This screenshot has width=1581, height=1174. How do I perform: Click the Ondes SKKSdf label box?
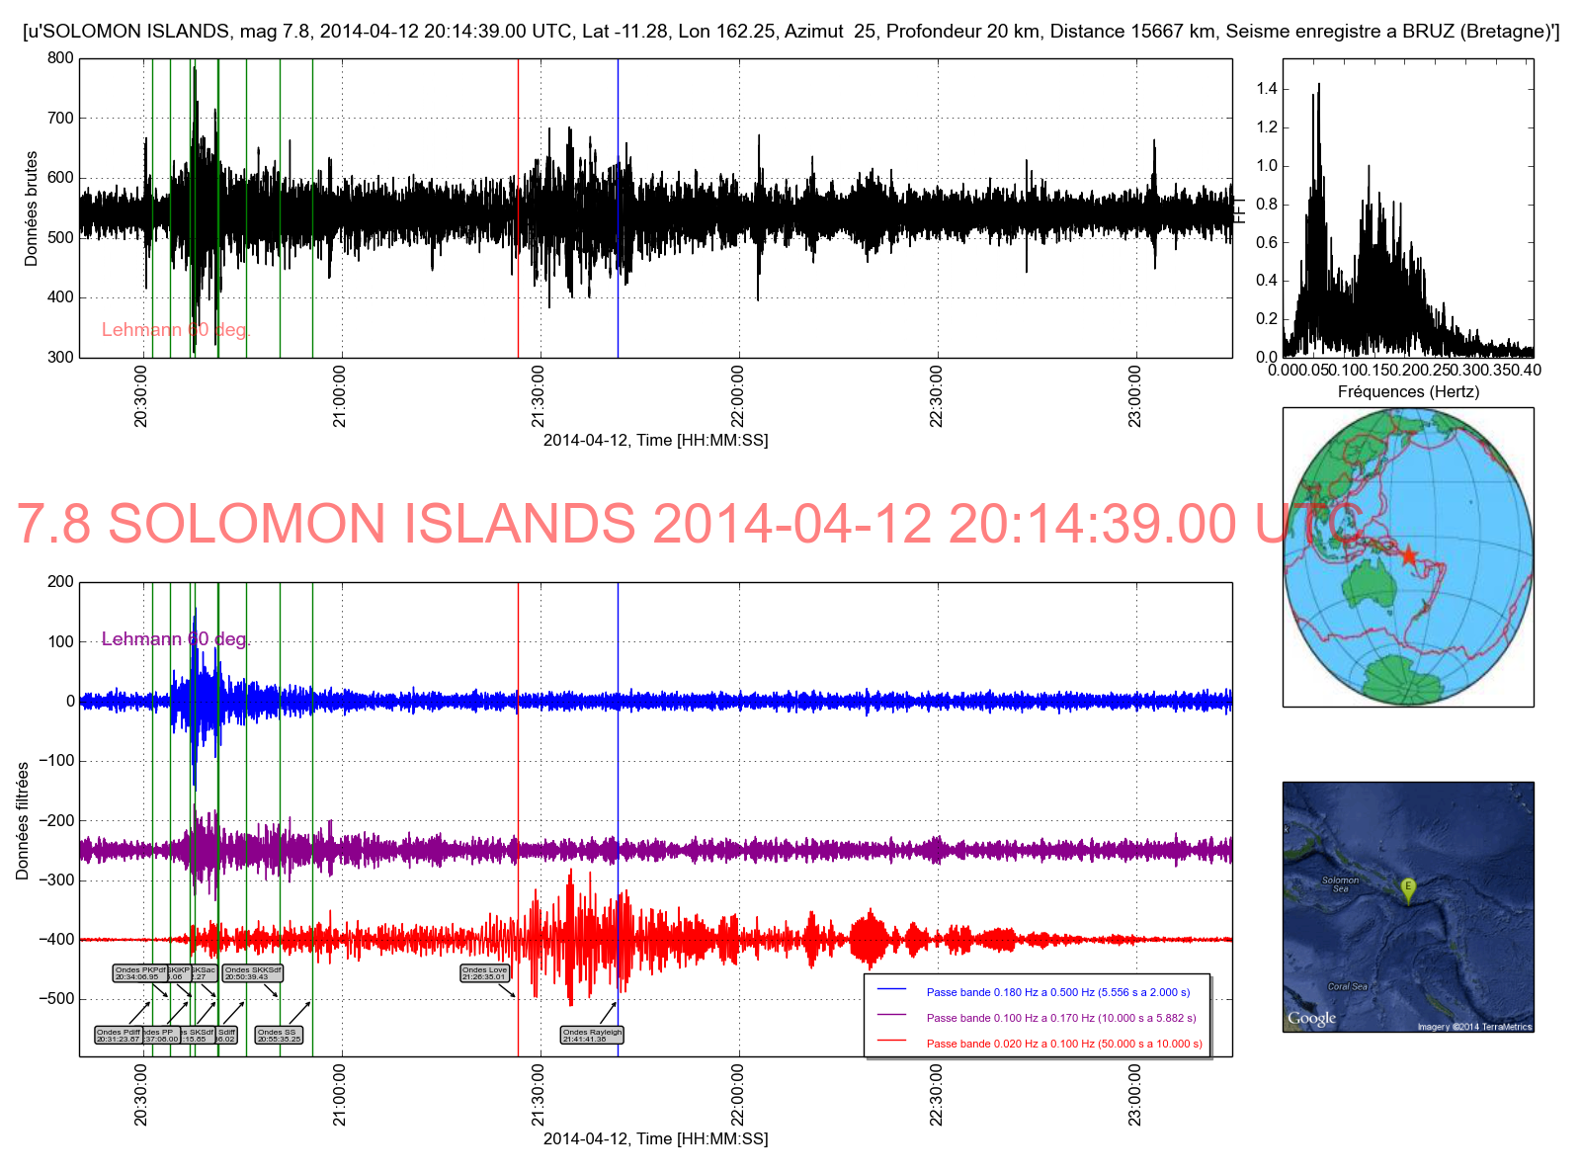click(253, 973)
